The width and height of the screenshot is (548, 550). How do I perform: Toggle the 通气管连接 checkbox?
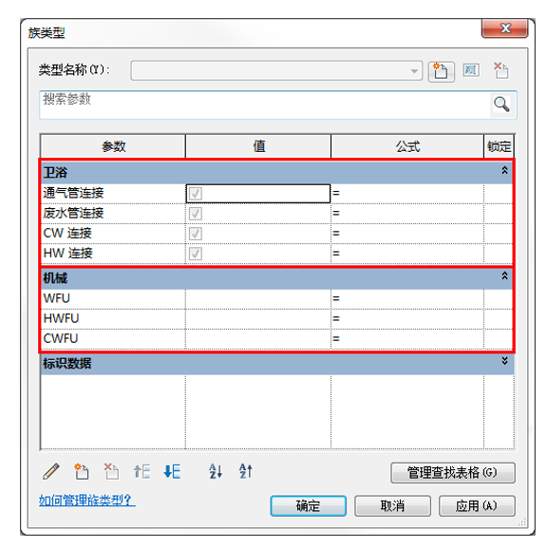pos(196,193)
